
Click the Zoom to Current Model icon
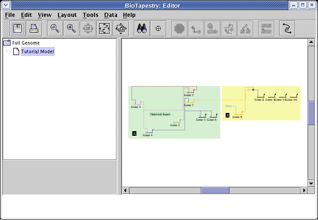coord(104,29)
